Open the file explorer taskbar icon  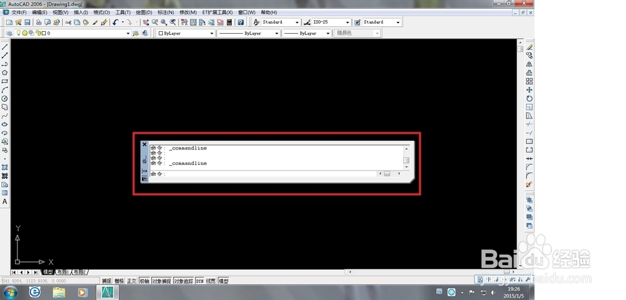(x=59, y=292)
